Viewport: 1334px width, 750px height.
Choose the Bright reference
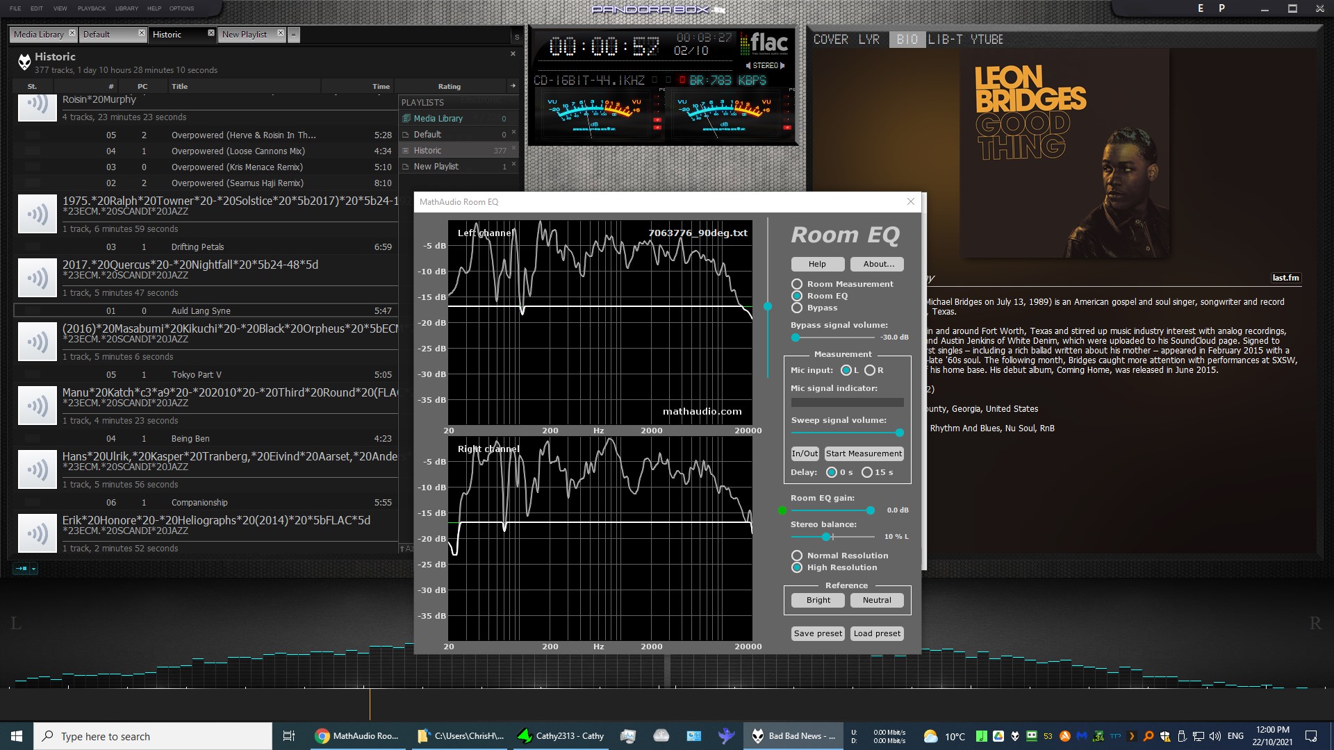tap(818, 600)
